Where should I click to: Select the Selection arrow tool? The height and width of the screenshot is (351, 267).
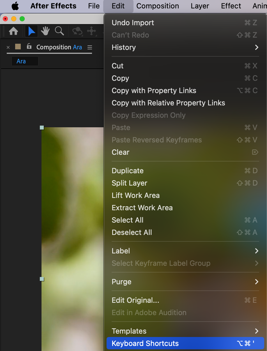(31, 31)
